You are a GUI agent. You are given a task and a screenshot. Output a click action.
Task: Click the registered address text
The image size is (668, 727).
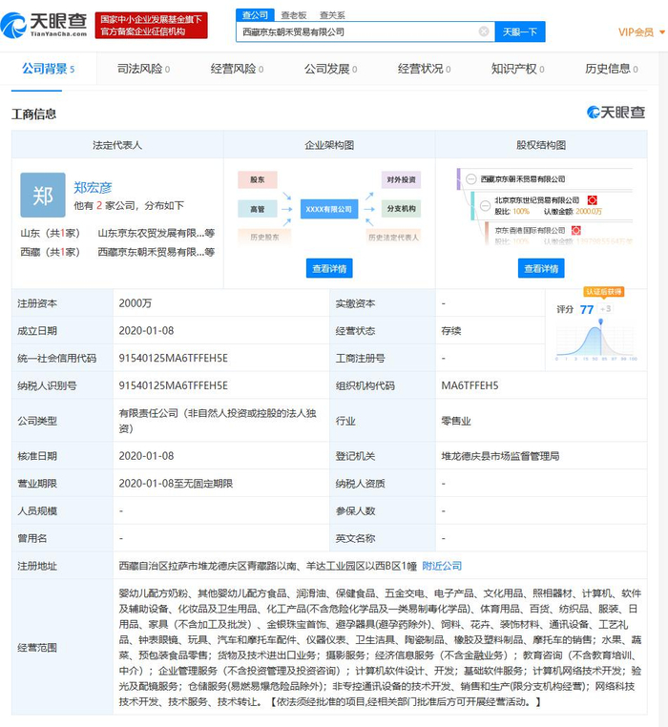[267, 566]
